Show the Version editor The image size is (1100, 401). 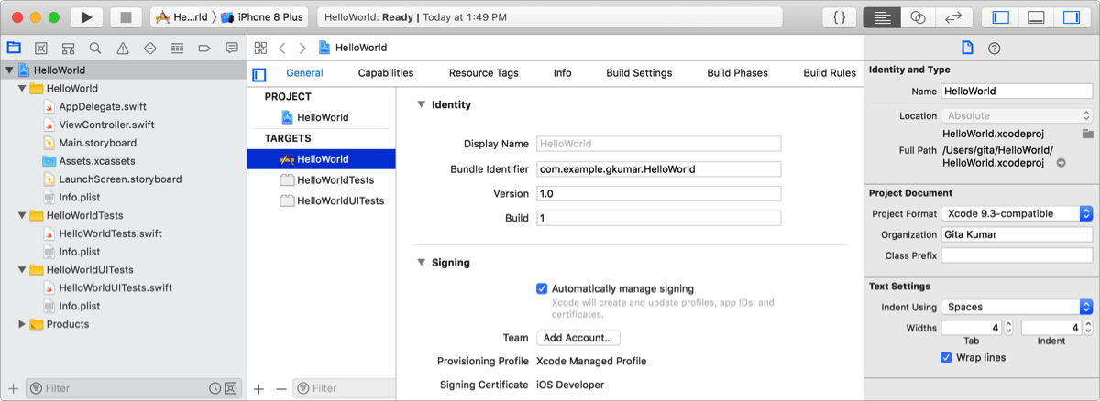pos(952,17)
